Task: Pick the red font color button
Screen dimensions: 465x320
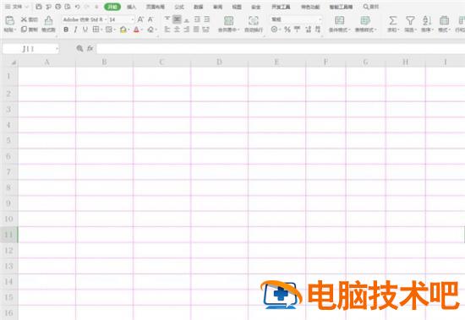Action: pos(136,30)
